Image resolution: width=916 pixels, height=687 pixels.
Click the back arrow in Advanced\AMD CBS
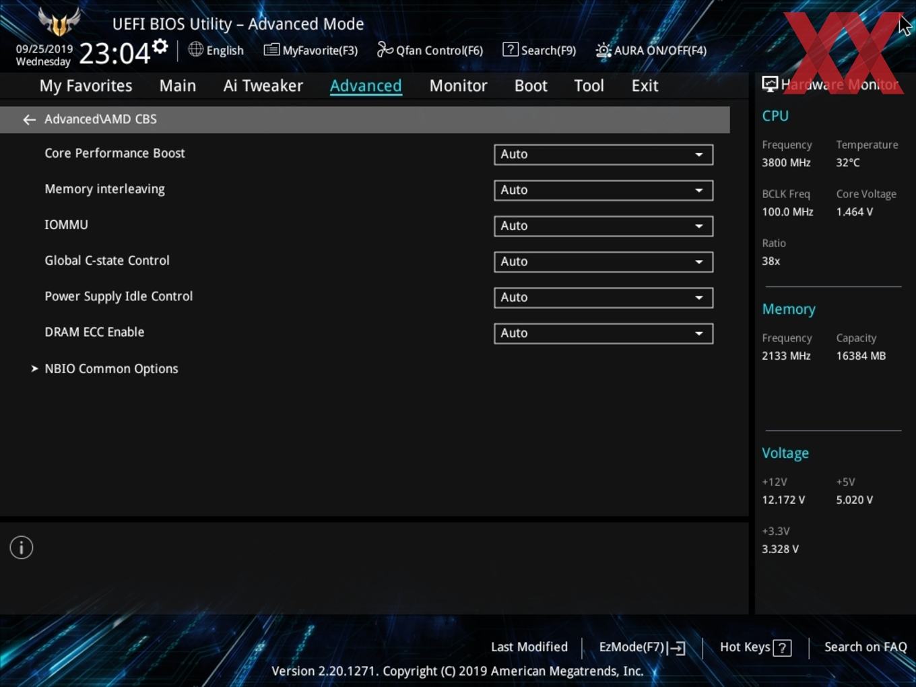click(29, 119)
